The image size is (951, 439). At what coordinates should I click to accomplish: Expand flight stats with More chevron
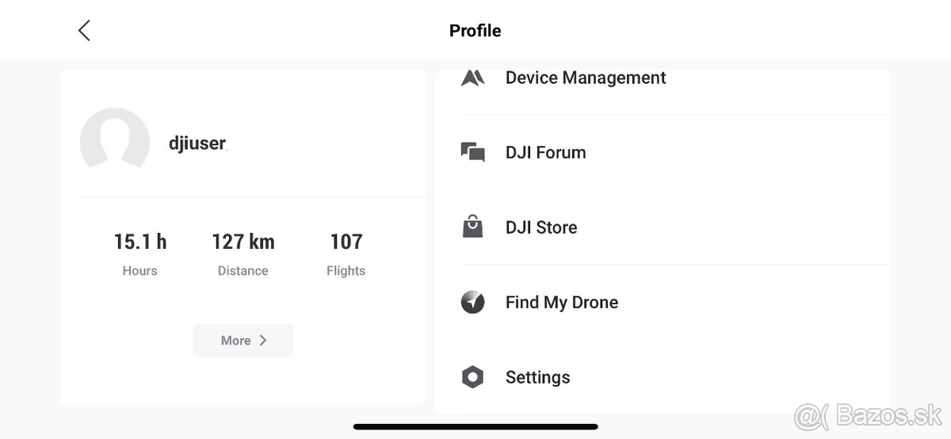(x=263, y=340)
